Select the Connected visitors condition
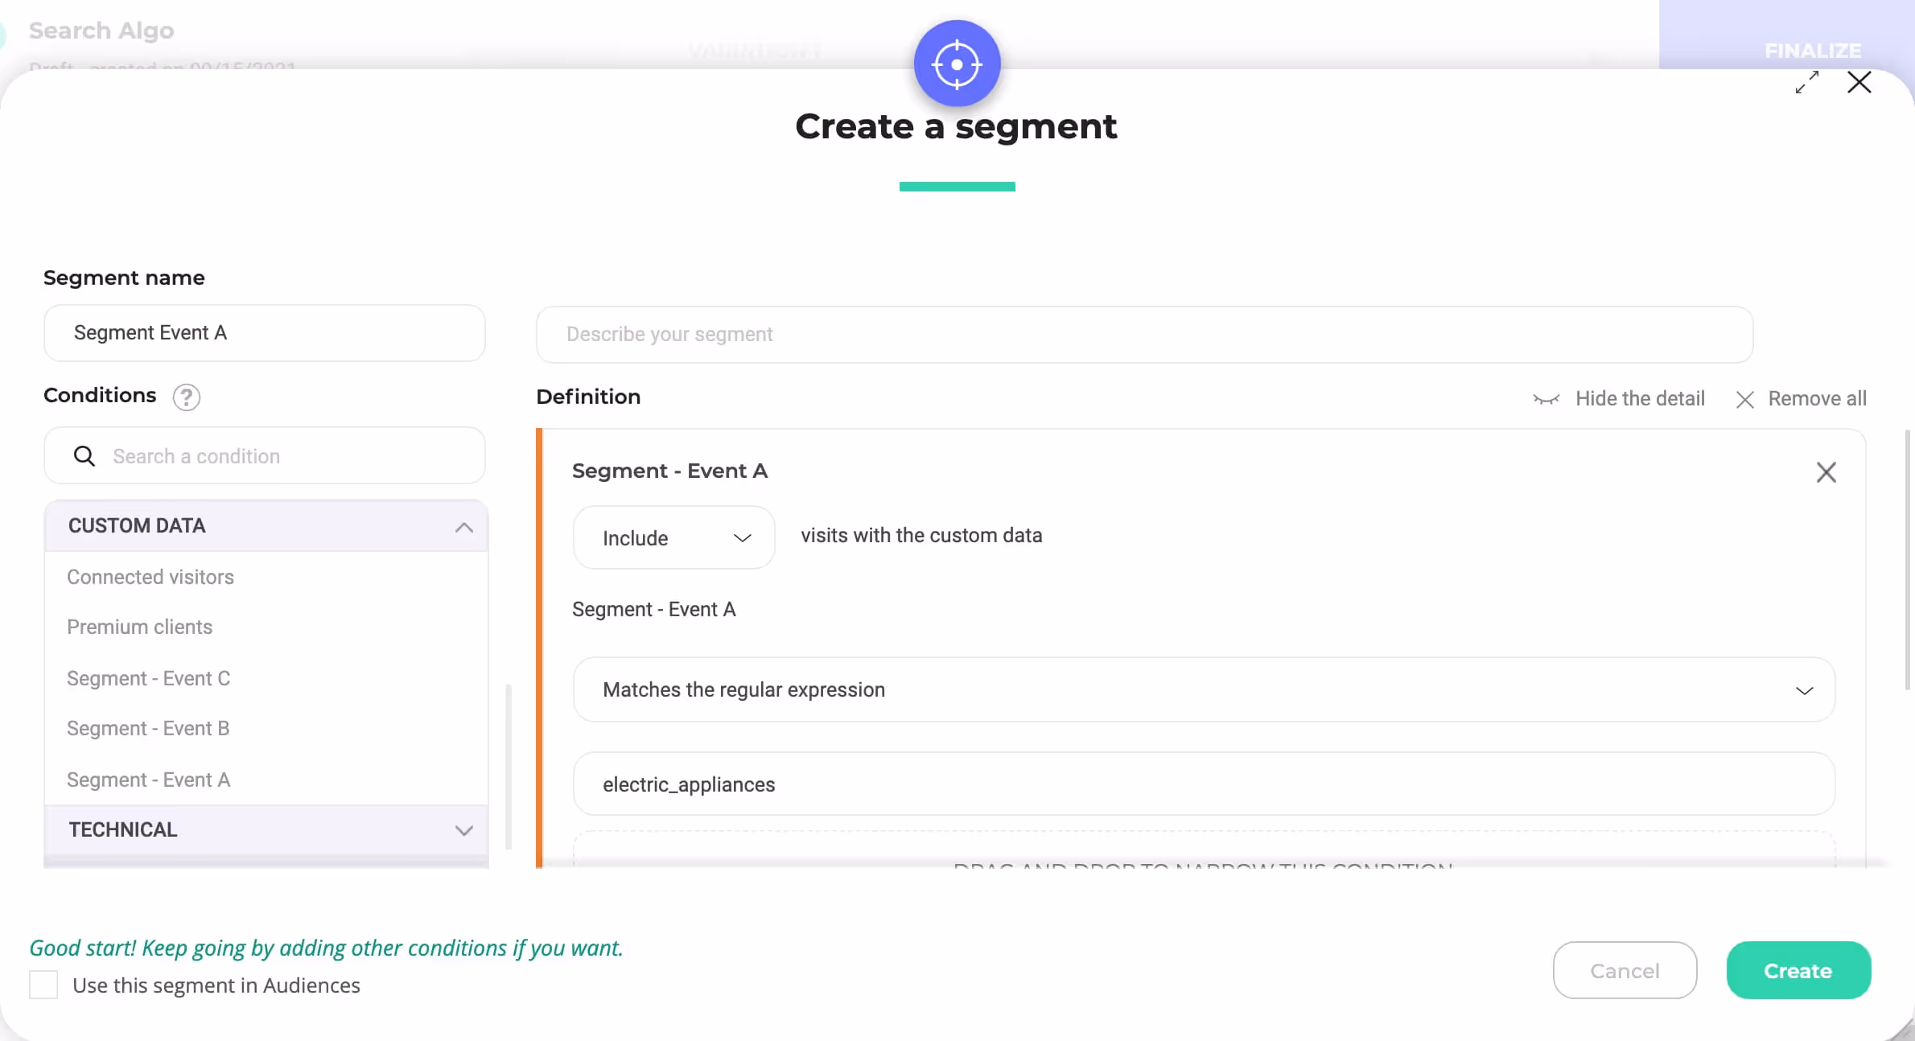This screenshot has height=1041, width=1915. coord(150,577)
